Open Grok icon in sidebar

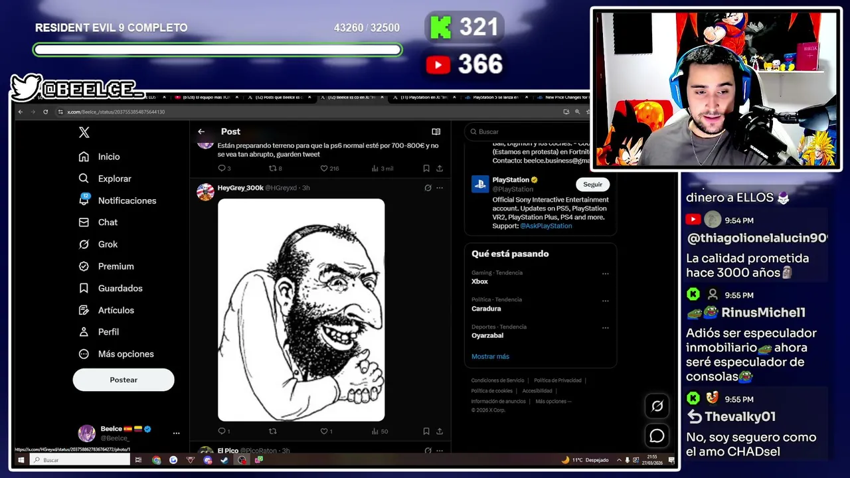click(84, 244)
